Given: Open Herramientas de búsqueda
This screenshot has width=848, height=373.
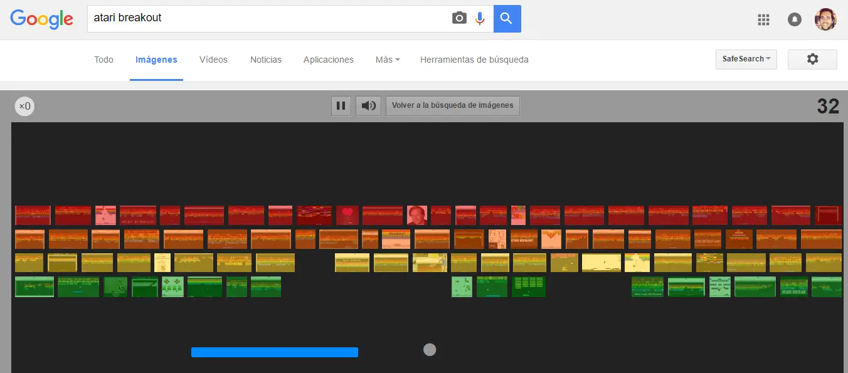Looking at the screenshot, I should (474, 60).
